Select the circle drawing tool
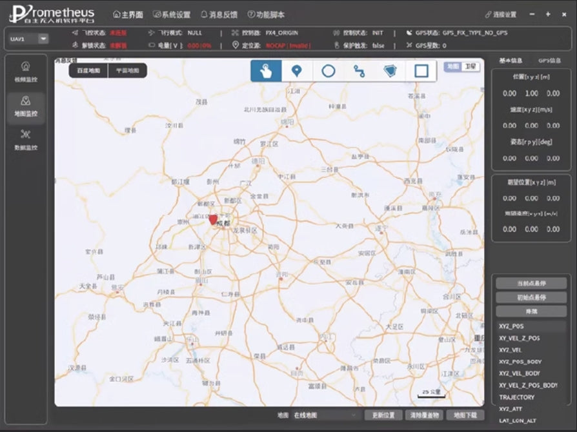Screen dimensions: 577x432 tap(328, 70)
